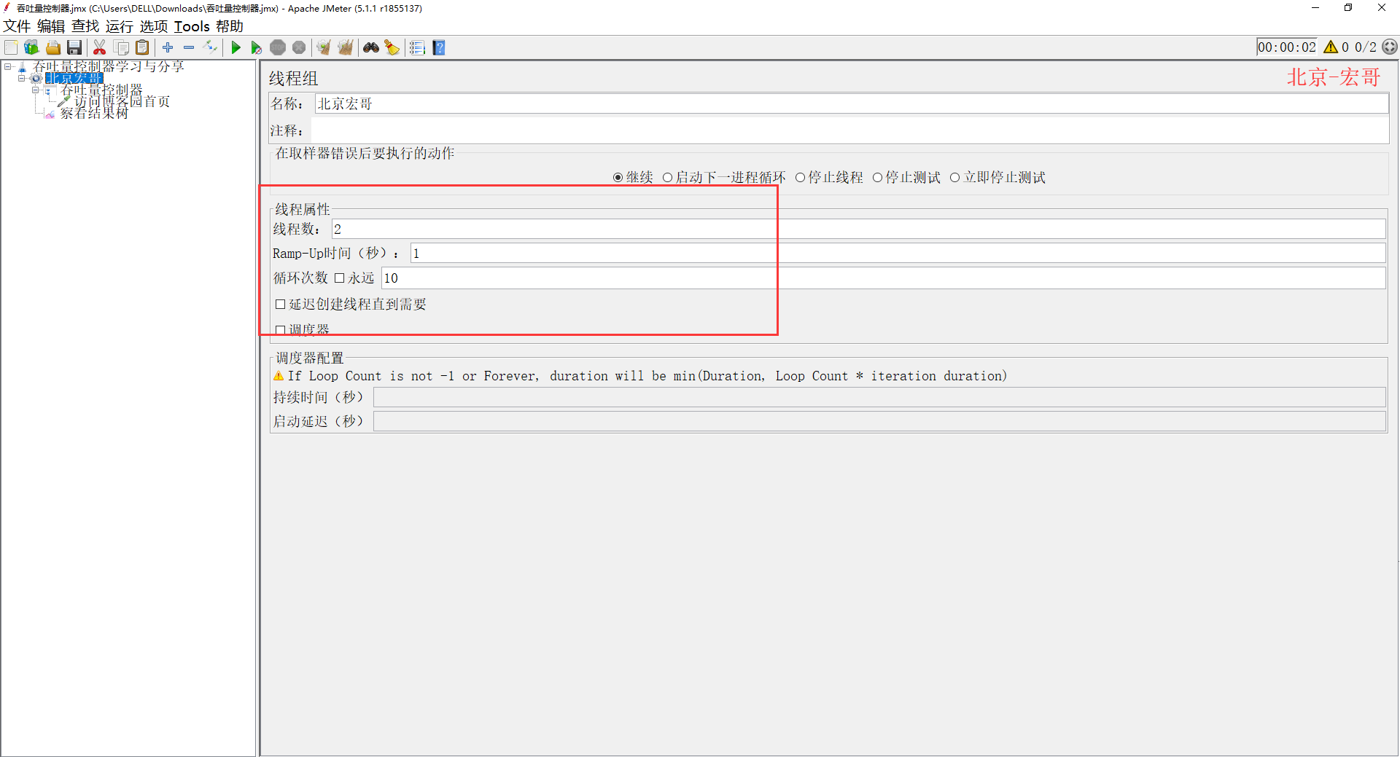This screenshot has height=757, width=1400.
Task: Select 吞吐量控制器学习与分享 test plan in tree
Action: (x=109, y=66)
